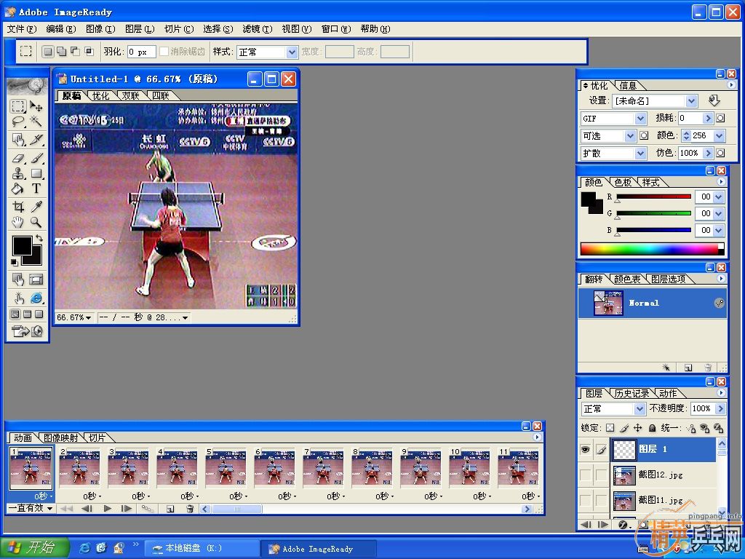Select the Eraser tool

[18, 158]
